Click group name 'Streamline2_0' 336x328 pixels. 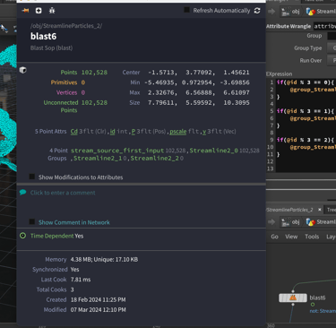click(x=214, y=151)
